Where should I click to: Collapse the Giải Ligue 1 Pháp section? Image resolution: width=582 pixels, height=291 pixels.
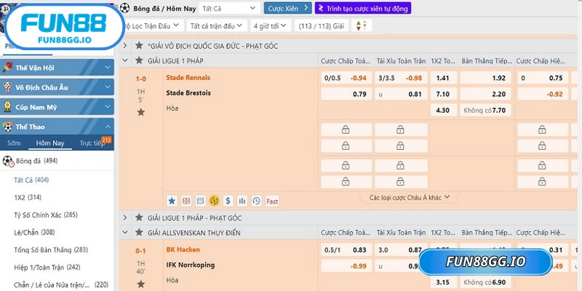(x=125, y=60)
